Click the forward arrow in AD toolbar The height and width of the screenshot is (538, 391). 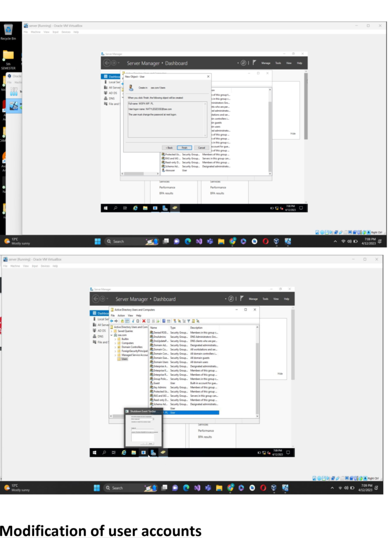tap(116, 321)
